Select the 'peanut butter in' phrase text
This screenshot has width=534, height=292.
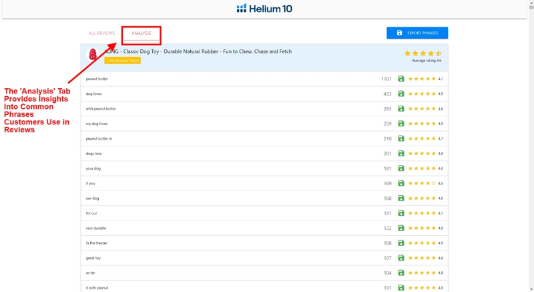click(x=99, y=139)
